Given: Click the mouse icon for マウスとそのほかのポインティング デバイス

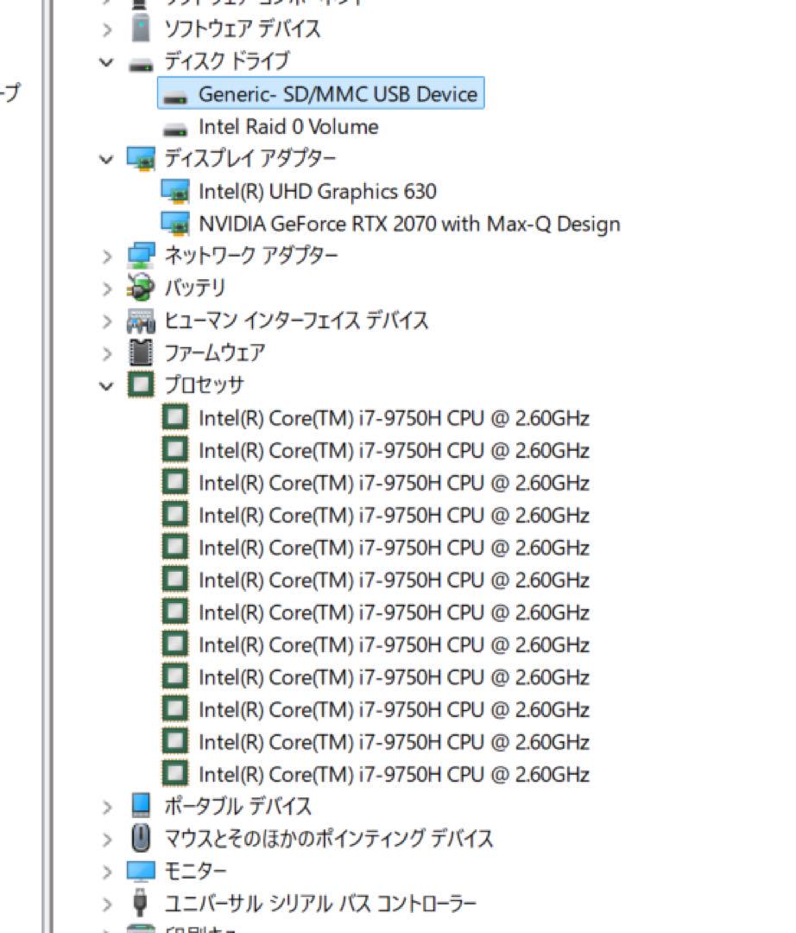Looking at the screenshot, I should pyautogui.click(x=141, y=838).
